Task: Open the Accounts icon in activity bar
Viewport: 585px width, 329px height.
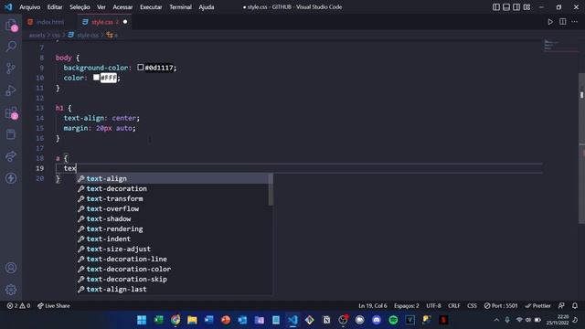Action: click(x=11, y=268)
